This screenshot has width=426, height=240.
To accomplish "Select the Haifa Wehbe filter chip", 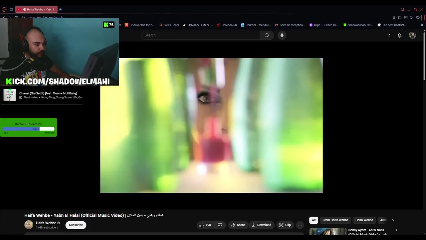I will coord(364,220).
